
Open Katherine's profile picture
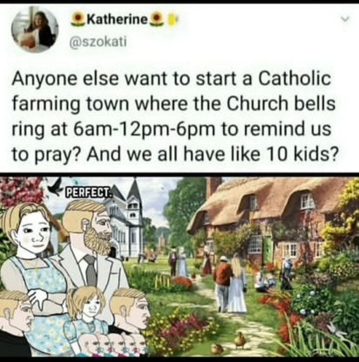tap(35, 30)
